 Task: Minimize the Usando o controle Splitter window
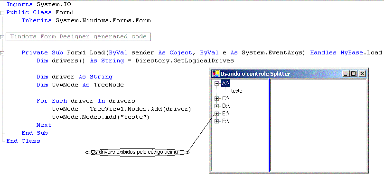(346, 73)
